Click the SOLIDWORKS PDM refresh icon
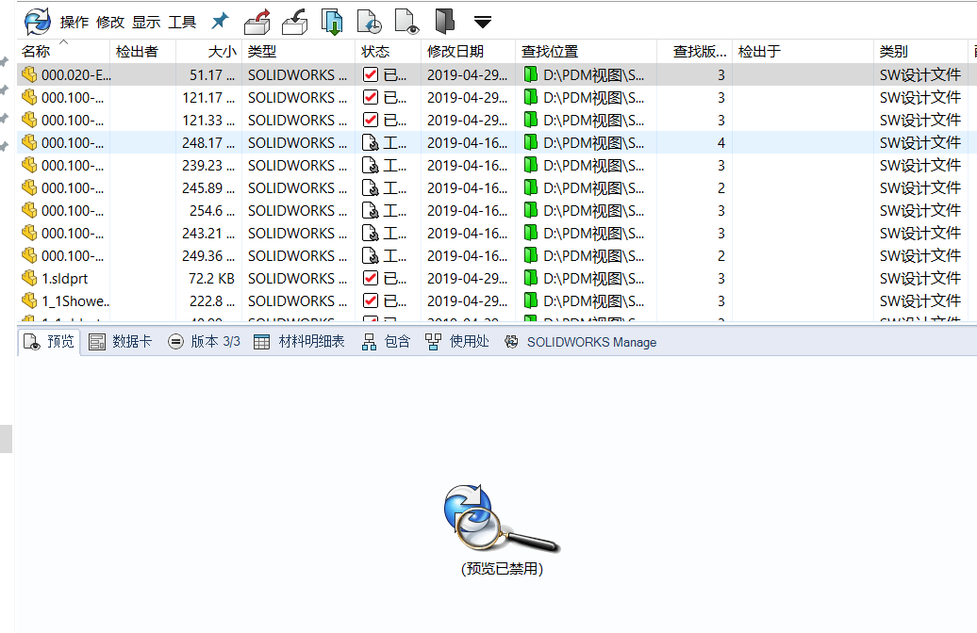This screenshot has height=633, width=977. (38, 21)
